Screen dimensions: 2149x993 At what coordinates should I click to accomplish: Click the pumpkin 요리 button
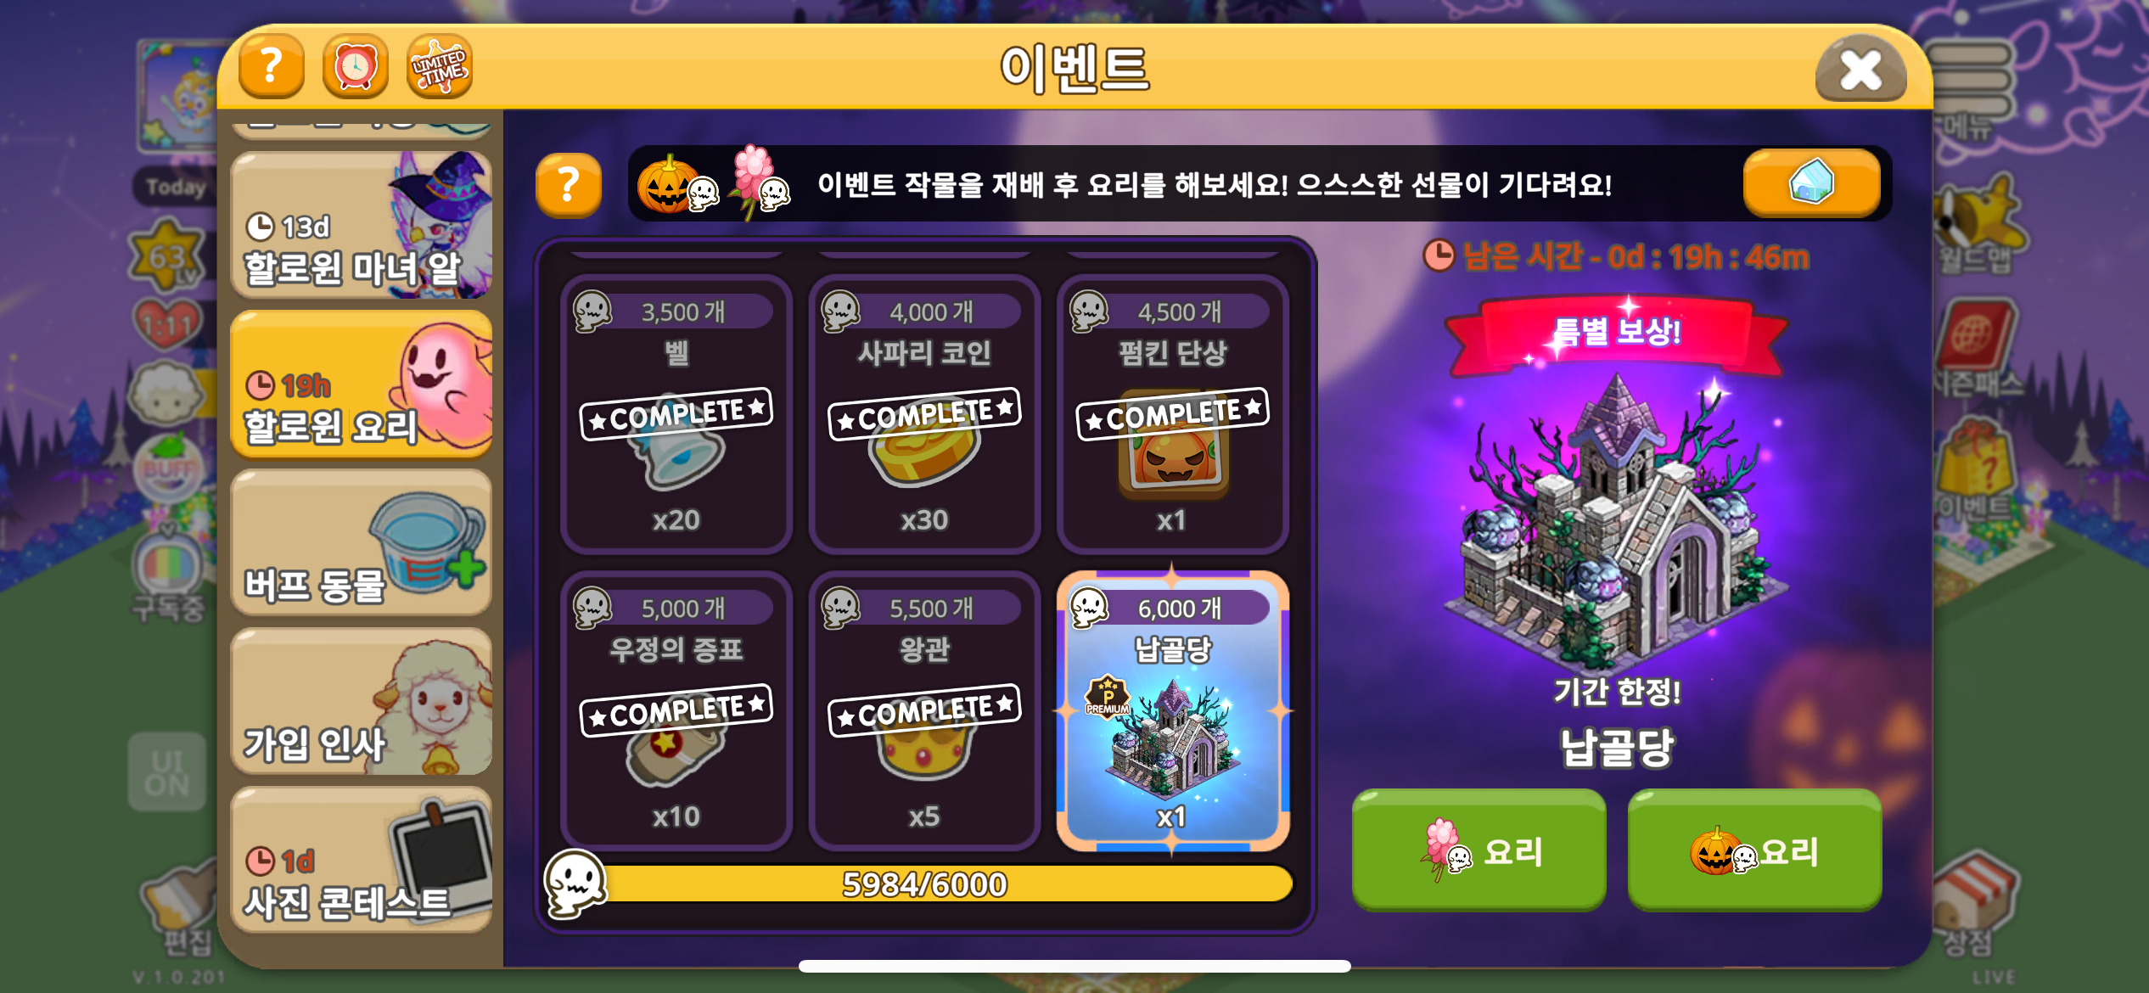tap(1754, 850)
